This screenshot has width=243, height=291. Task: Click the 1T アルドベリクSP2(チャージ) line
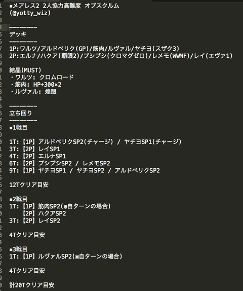pos(95,142)
